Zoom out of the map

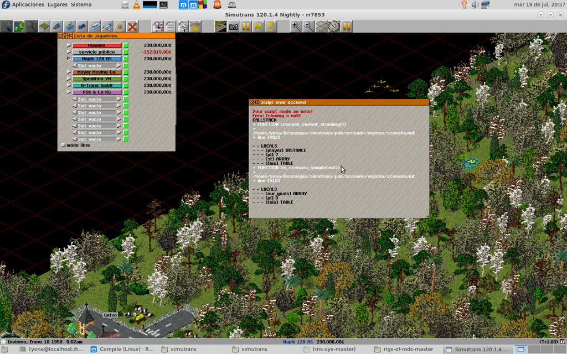pos(309,27)
